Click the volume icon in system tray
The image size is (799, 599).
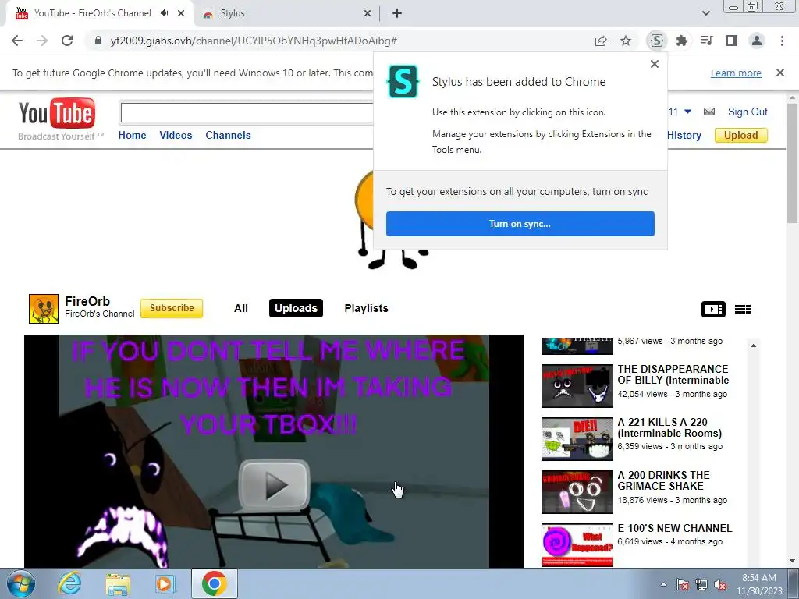click(x=720, y=585)
